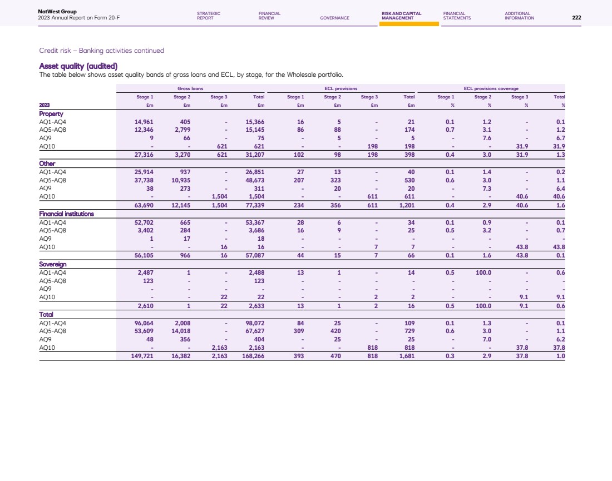Select the 'Property' section row label

pos(51,113)
